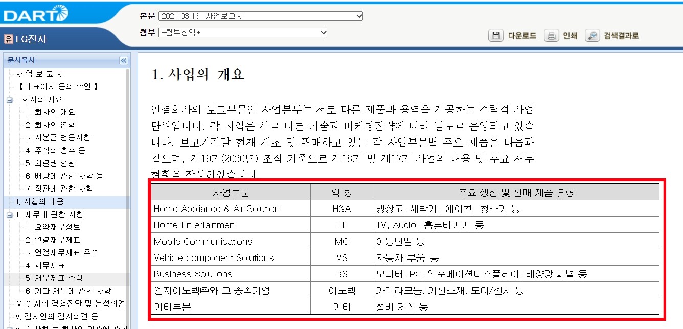
Task: Open the 본문 report version dropdown
Action: pyautogui.click(x=261, y=16)
